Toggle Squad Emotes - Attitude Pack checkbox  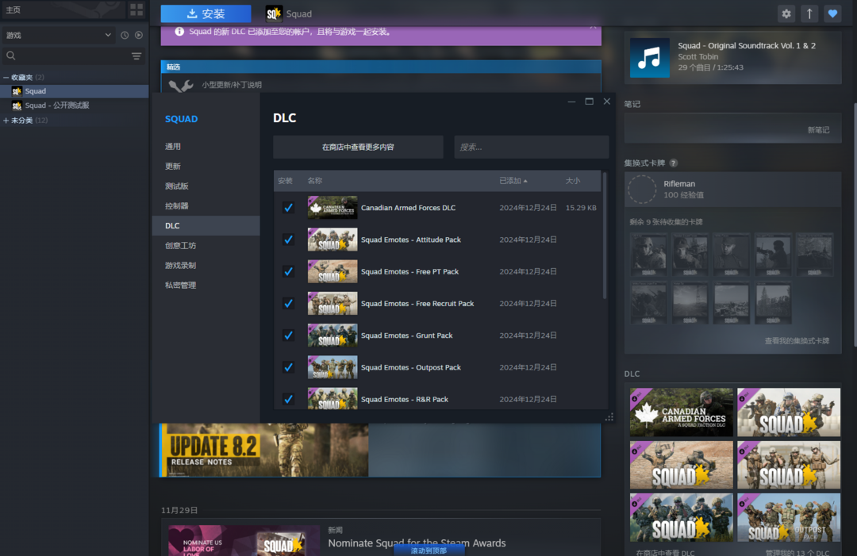click(x=288, y=240)
